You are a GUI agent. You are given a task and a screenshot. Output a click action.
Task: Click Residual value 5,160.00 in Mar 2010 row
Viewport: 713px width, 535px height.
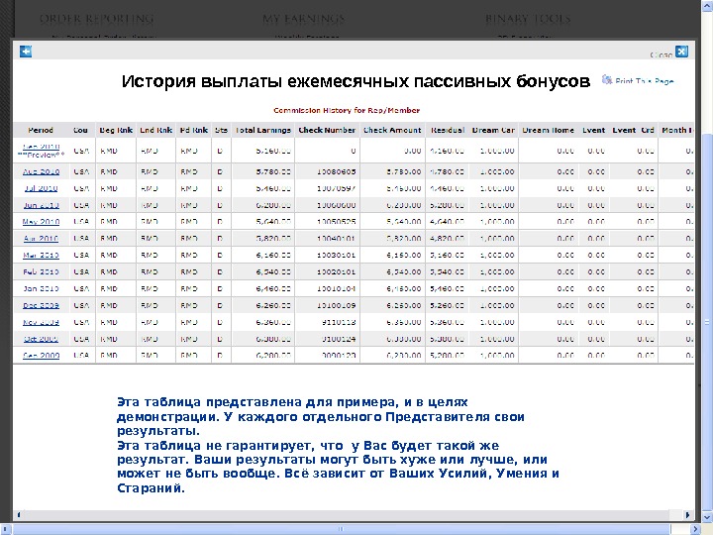448,256
